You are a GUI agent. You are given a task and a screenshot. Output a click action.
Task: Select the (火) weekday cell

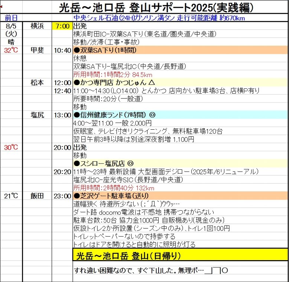click(x=11, y=34)
